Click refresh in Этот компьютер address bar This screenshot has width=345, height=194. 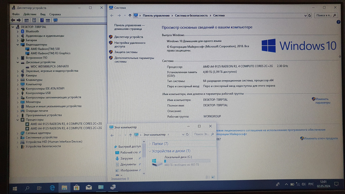coord(187,134)
